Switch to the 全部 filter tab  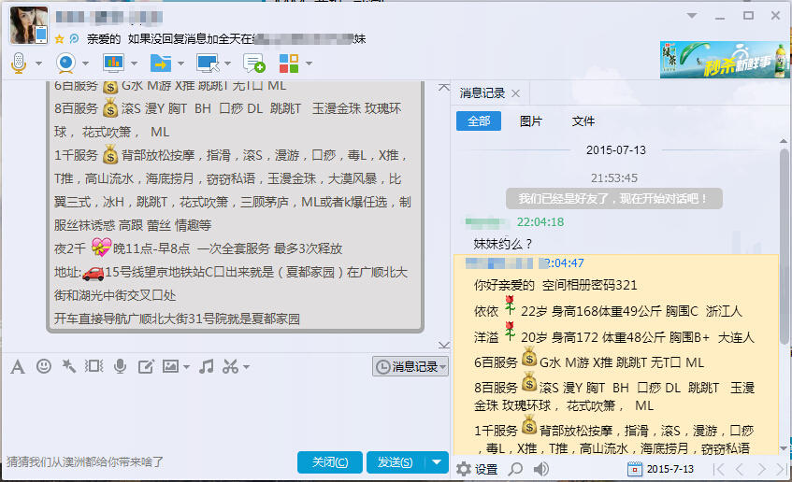click(x=479, y=121)
